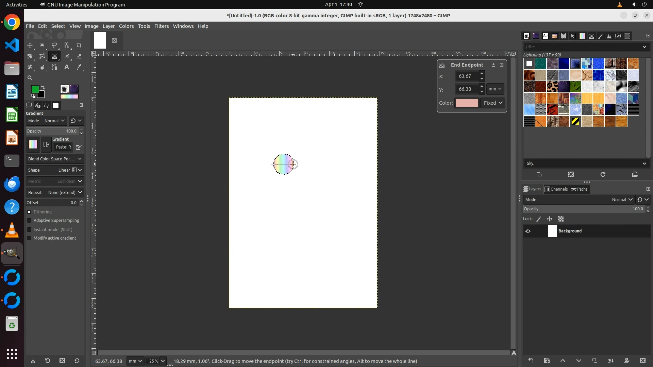Choose the Text tool
Image resolution: width=653 pixels, height=367 pixels.
click(67, 67)
